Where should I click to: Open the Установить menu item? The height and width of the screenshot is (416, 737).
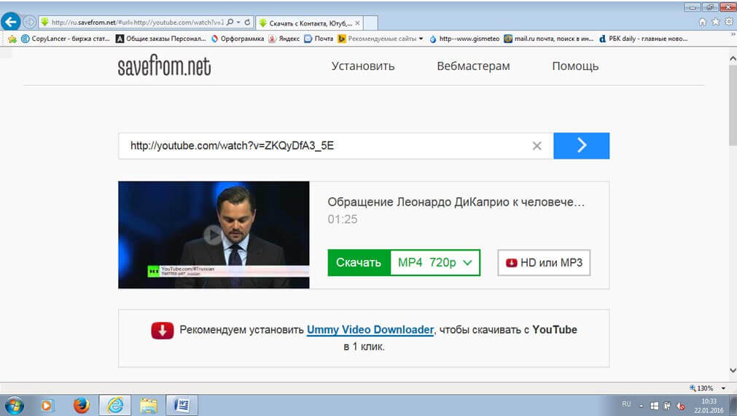[362, 66]
